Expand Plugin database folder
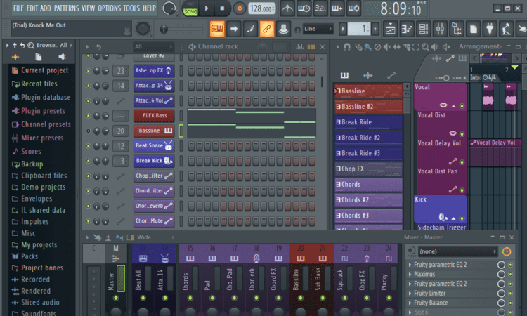527x316 pixels. [41, 98]
